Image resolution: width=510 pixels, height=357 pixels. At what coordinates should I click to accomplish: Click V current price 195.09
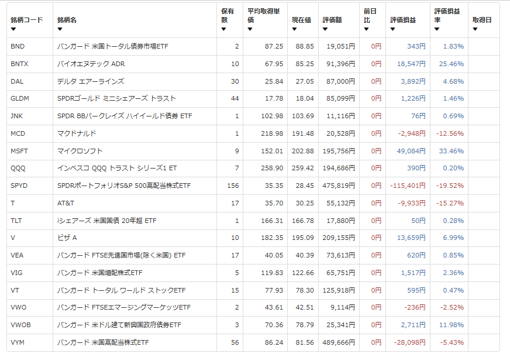coord(303,238)
